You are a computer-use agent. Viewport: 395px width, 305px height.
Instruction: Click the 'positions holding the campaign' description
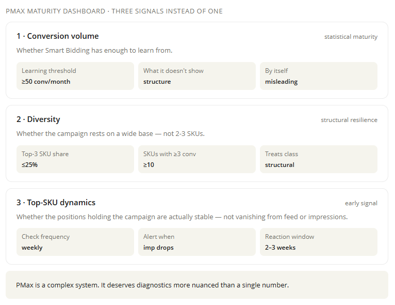point(182,217)
